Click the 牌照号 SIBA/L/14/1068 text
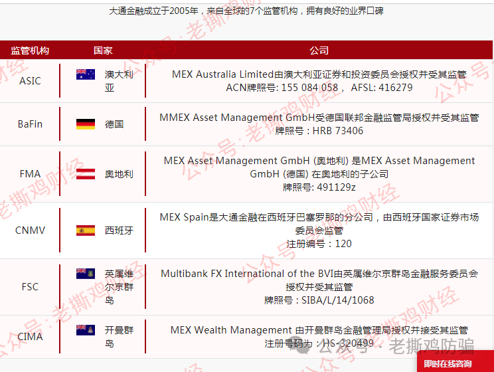The height and width of the screenshot is (372, 494). [x=319, y=300]
